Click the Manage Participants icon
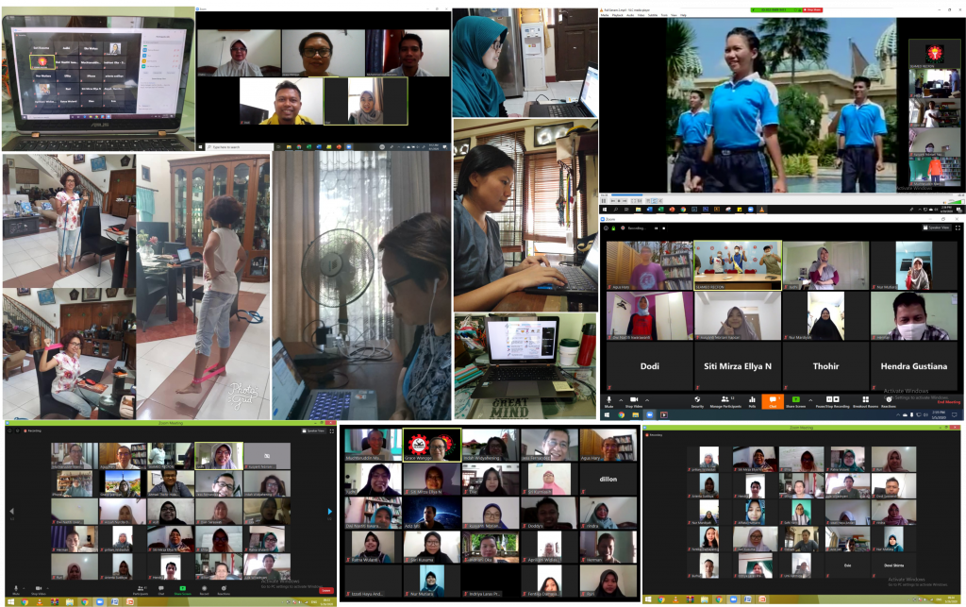Screen dimensions: 966x607 (x=724, y=401)
